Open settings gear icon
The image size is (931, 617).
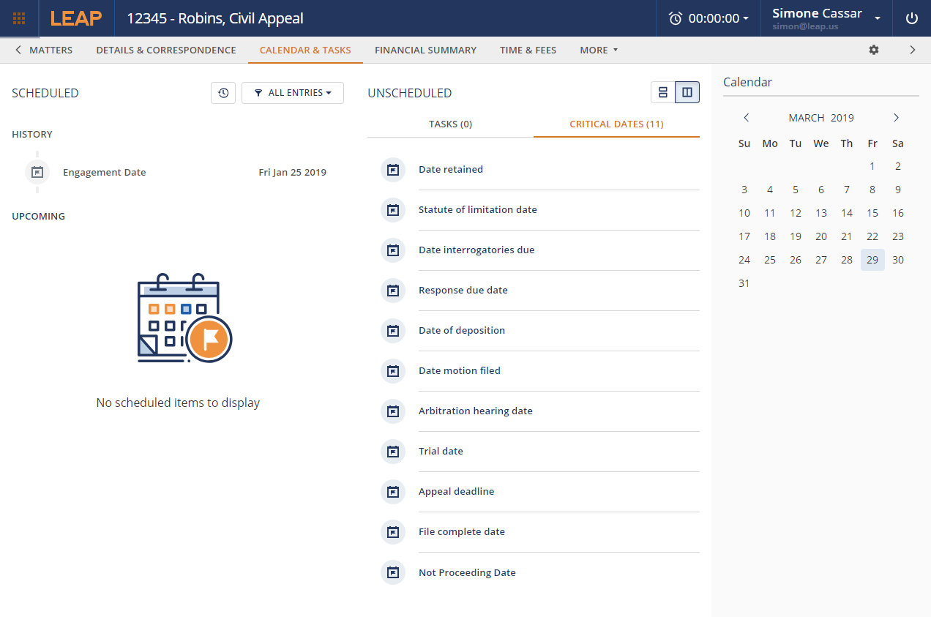coord(874,50)
